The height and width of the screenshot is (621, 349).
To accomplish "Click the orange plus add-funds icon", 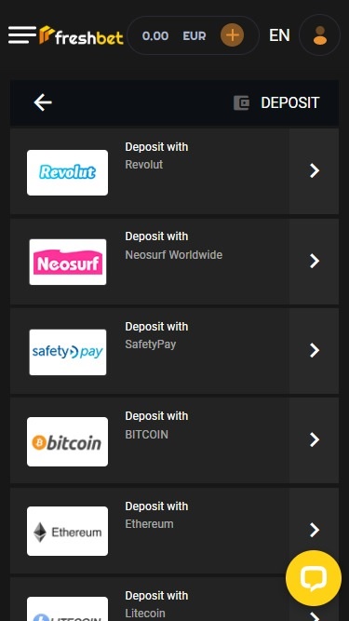I will tap(233, 35).
